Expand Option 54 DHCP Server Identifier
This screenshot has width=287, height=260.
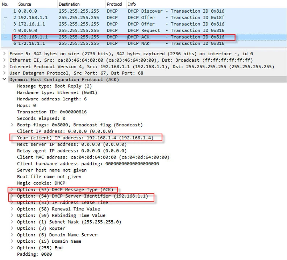click(x=12, y=196)
